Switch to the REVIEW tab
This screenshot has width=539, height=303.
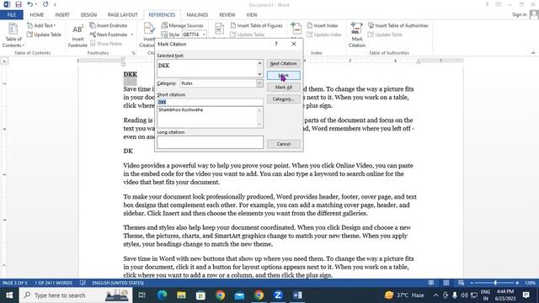click(x=227, y=15)
